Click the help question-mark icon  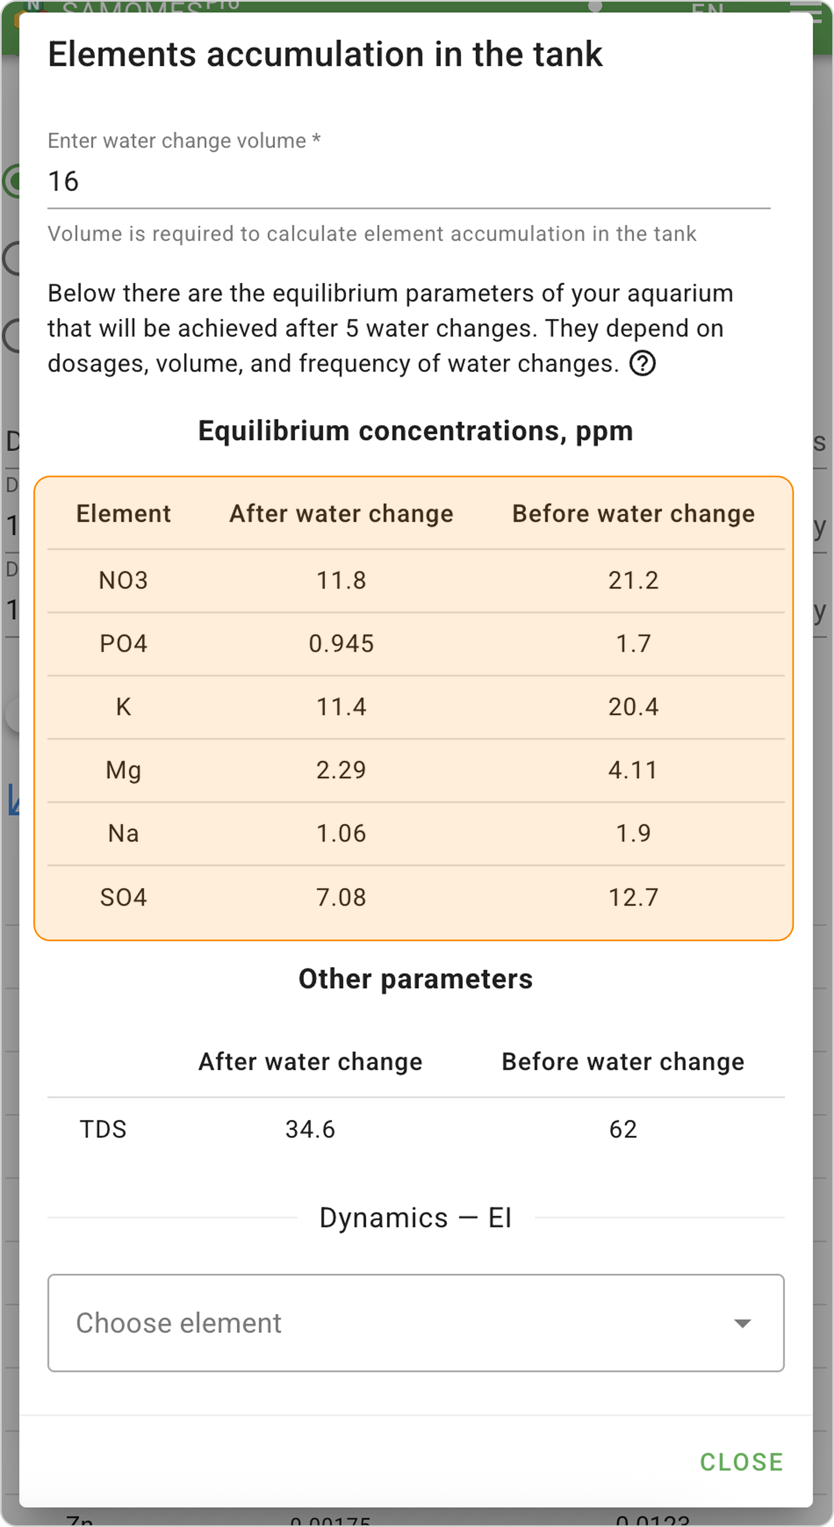coord(642,363)
